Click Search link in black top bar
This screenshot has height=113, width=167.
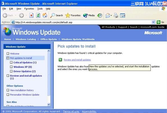click(134, 27)
